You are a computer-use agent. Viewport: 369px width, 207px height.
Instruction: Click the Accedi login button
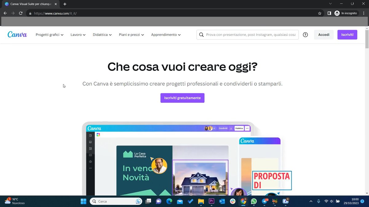click(323, 35)
